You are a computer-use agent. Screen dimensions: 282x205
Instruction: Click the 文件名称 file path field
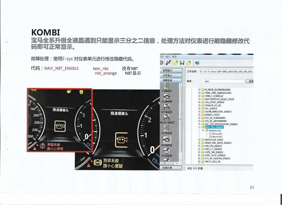coord(226,72)
